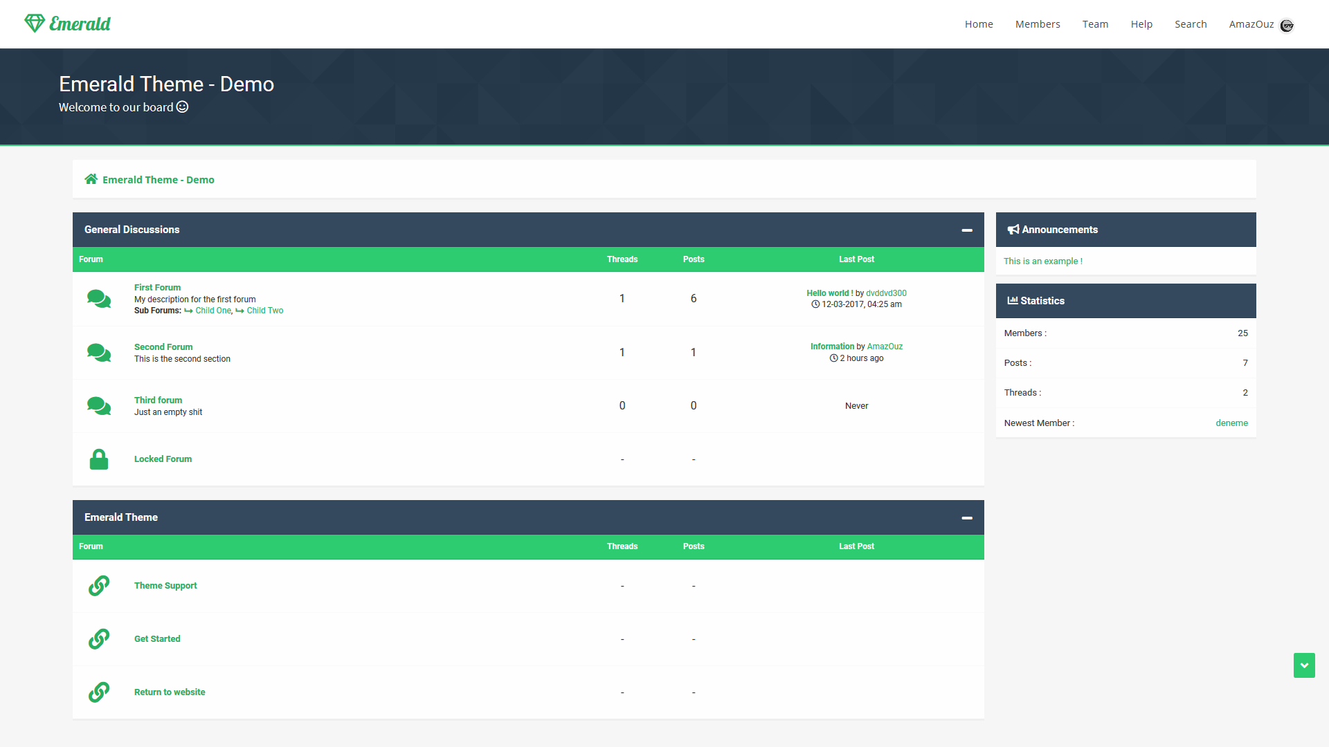Click the green scroll-down arrow button
This screenshot has height=747, width=1329.
(1304, 665)
